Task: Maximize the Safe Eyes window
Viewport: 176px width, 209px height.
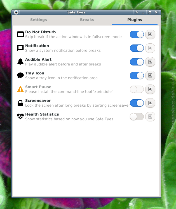Action: pos(150,12)
